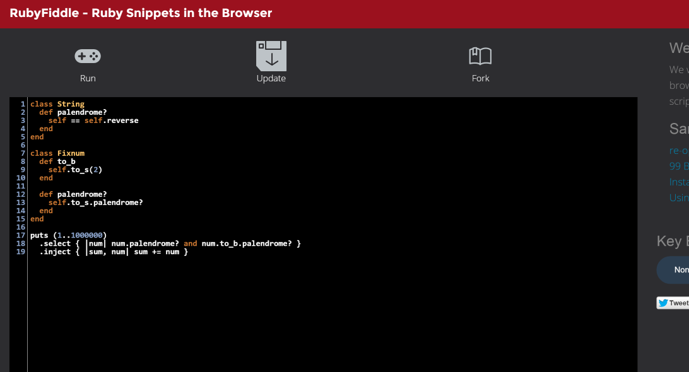Viewport: 689px width, 372px height.
Task: Click line number 6 in gutter
Action: point(23,145)
